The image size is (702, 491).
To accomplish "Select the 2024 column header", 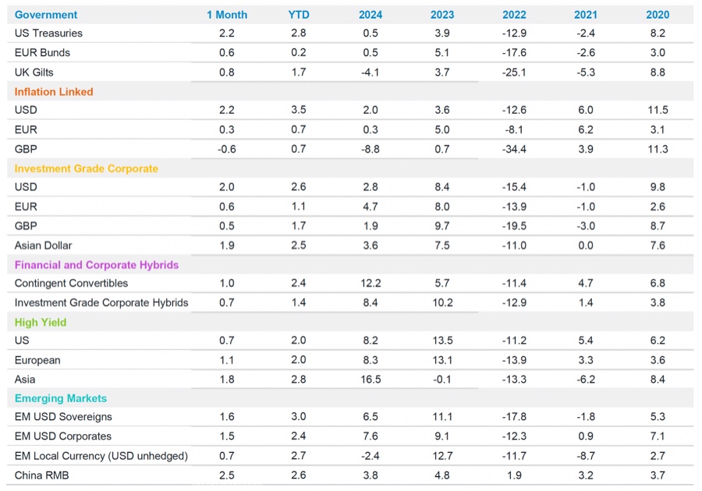I will (370, 14).
